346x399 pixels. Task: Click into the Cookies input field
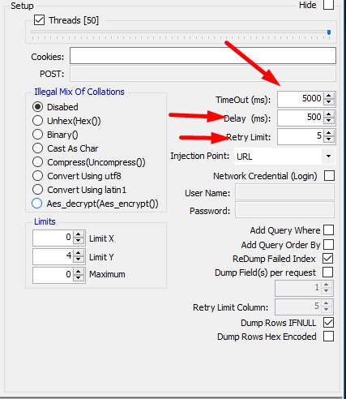coord(203,56)
